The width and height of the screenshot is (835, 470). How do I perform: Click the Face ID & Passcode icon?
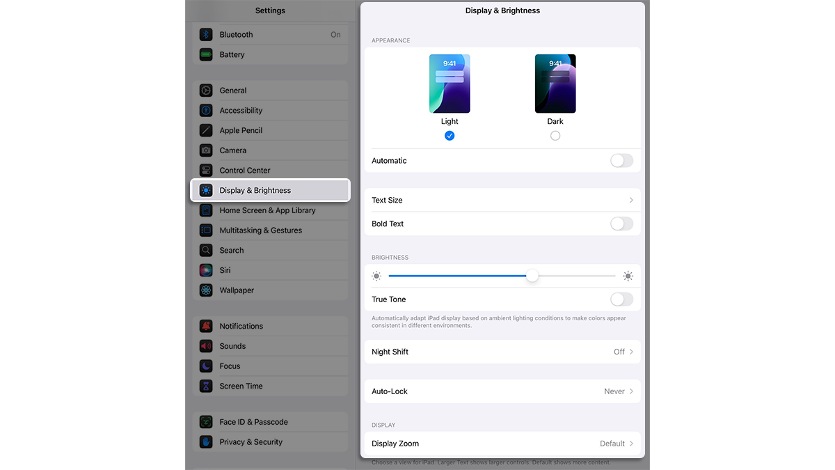tap(206, 422)
